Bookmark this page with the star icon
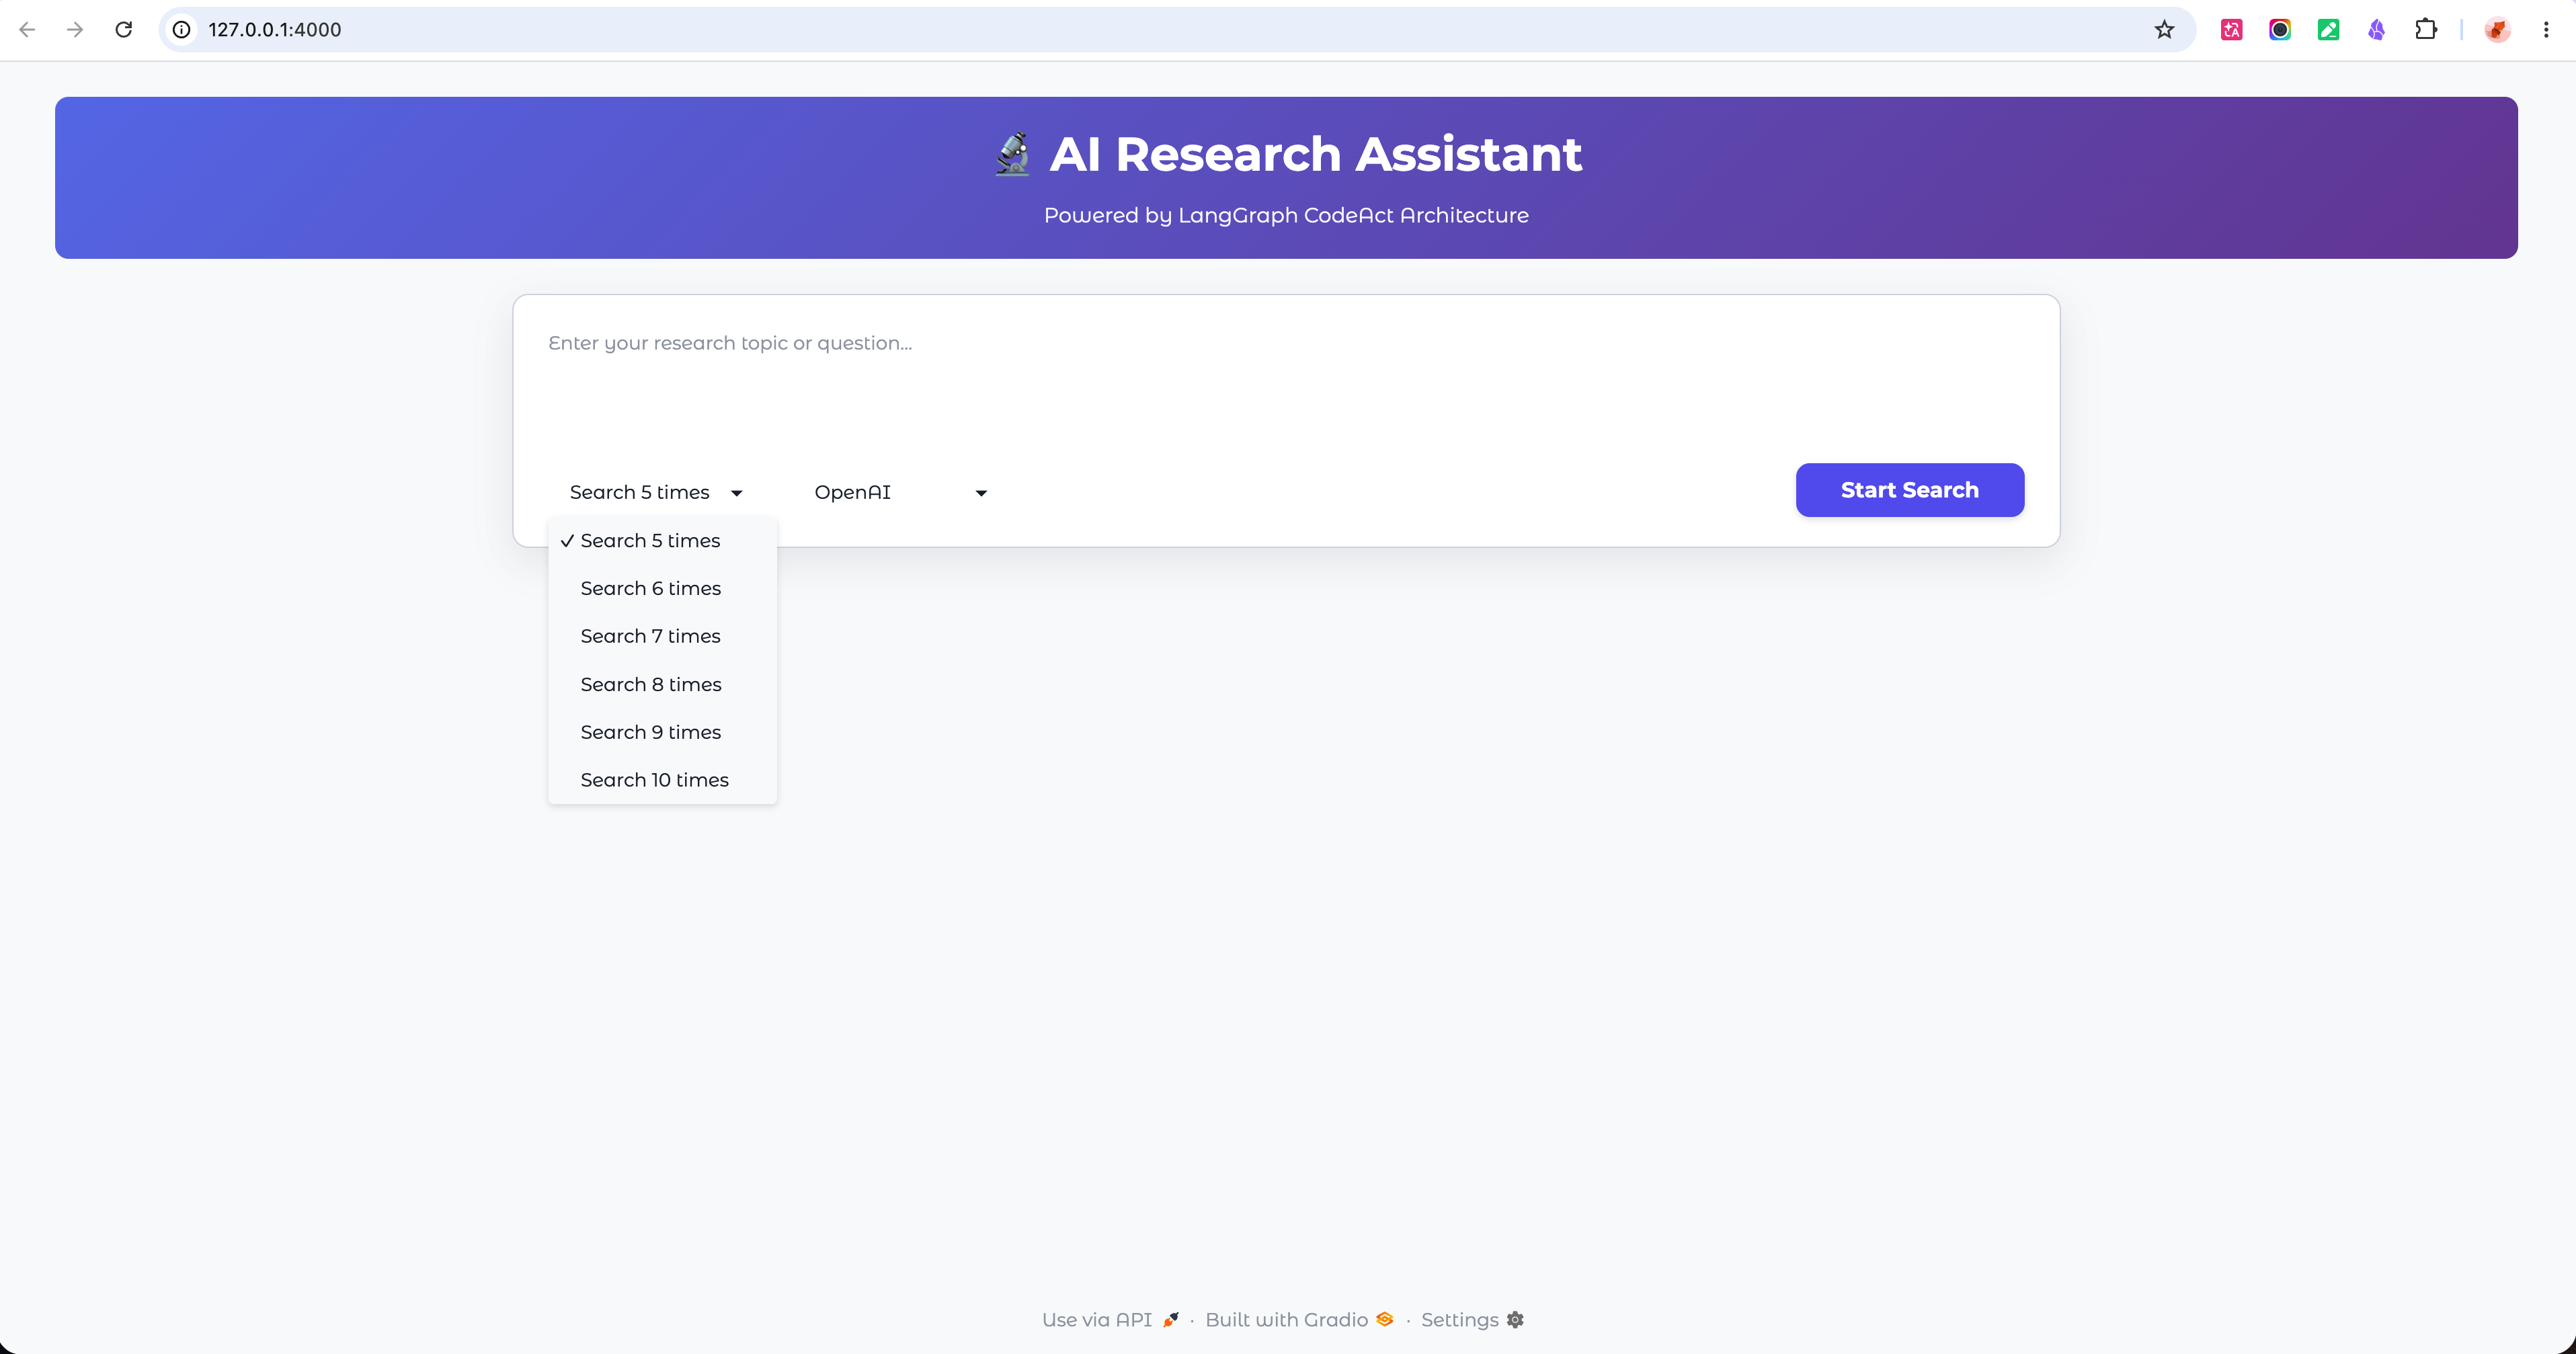 tap(2164, 30)
